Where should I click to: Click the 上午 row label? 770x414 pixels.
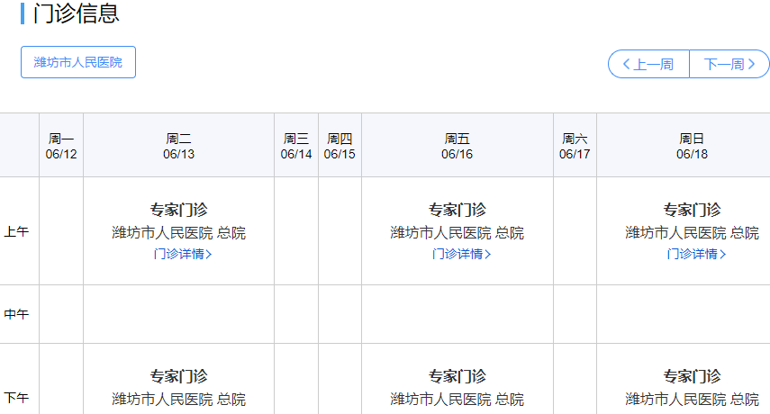pyautogui.click(x=16, y=231)
